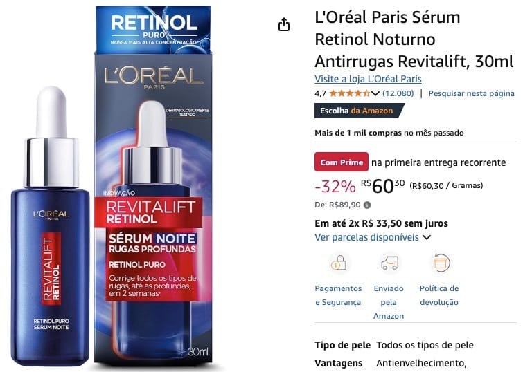The height and width of the screenshot is (372, 523).
Task: Open Política de devolução link
Action: coord(439,295)
